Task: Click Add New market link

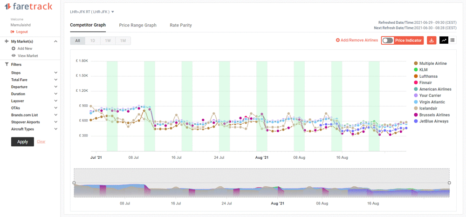Action: [x=25, y=48]
